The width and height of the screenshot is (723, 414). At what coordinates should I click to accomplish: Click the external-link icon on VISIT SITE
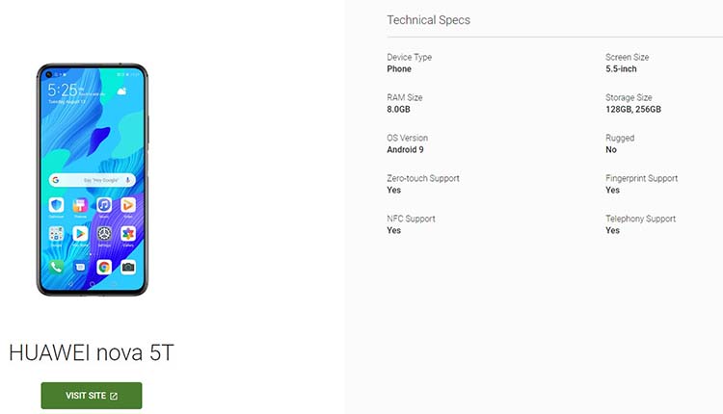tap(114, 396)
